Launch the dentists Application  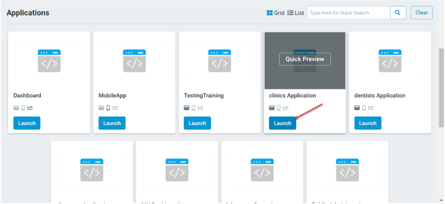click(368, 123)
